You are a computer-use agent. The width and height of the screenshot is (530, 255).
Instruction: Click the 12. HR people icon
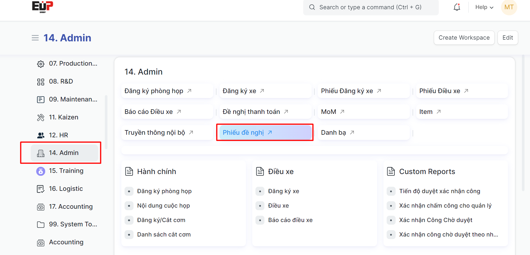41,135
